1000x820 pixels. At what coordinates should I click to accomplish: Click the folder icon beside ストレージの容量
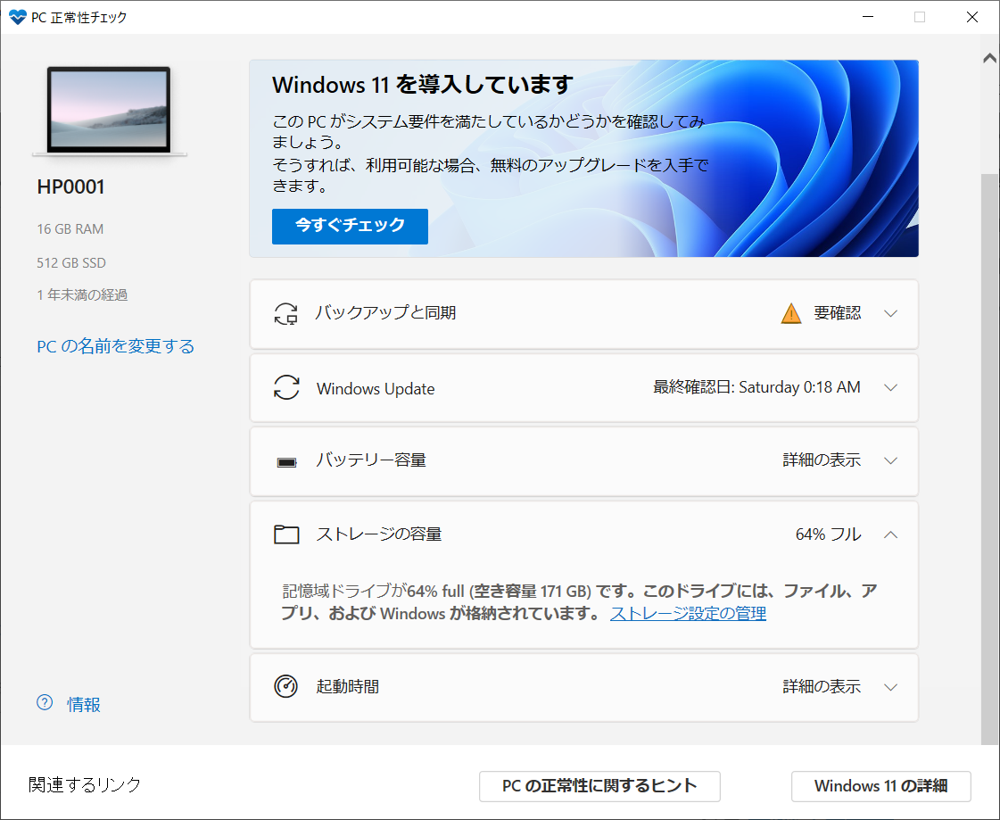285,534
